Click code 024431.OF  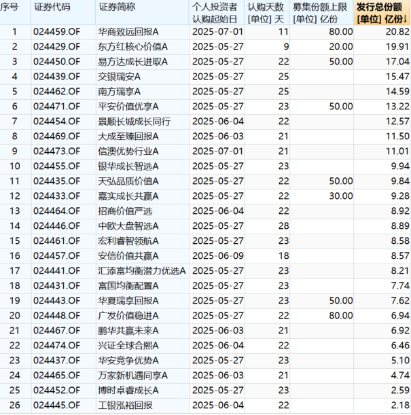(56, 286)
